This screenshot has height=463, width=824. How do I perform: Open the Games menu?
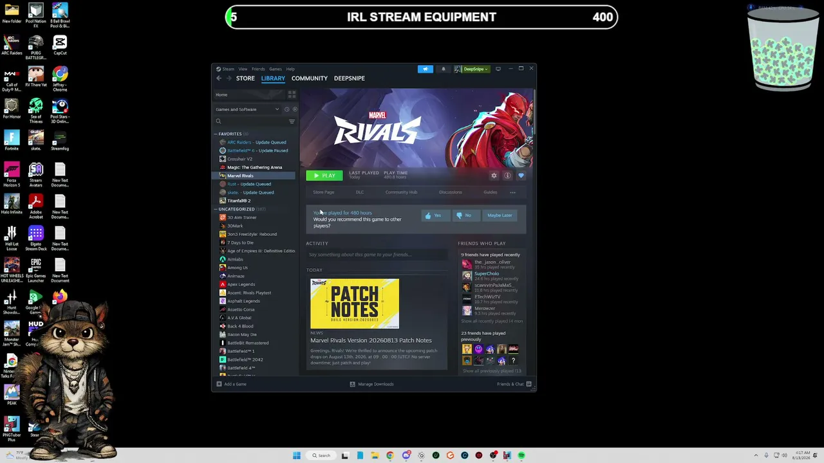point(276,69)
